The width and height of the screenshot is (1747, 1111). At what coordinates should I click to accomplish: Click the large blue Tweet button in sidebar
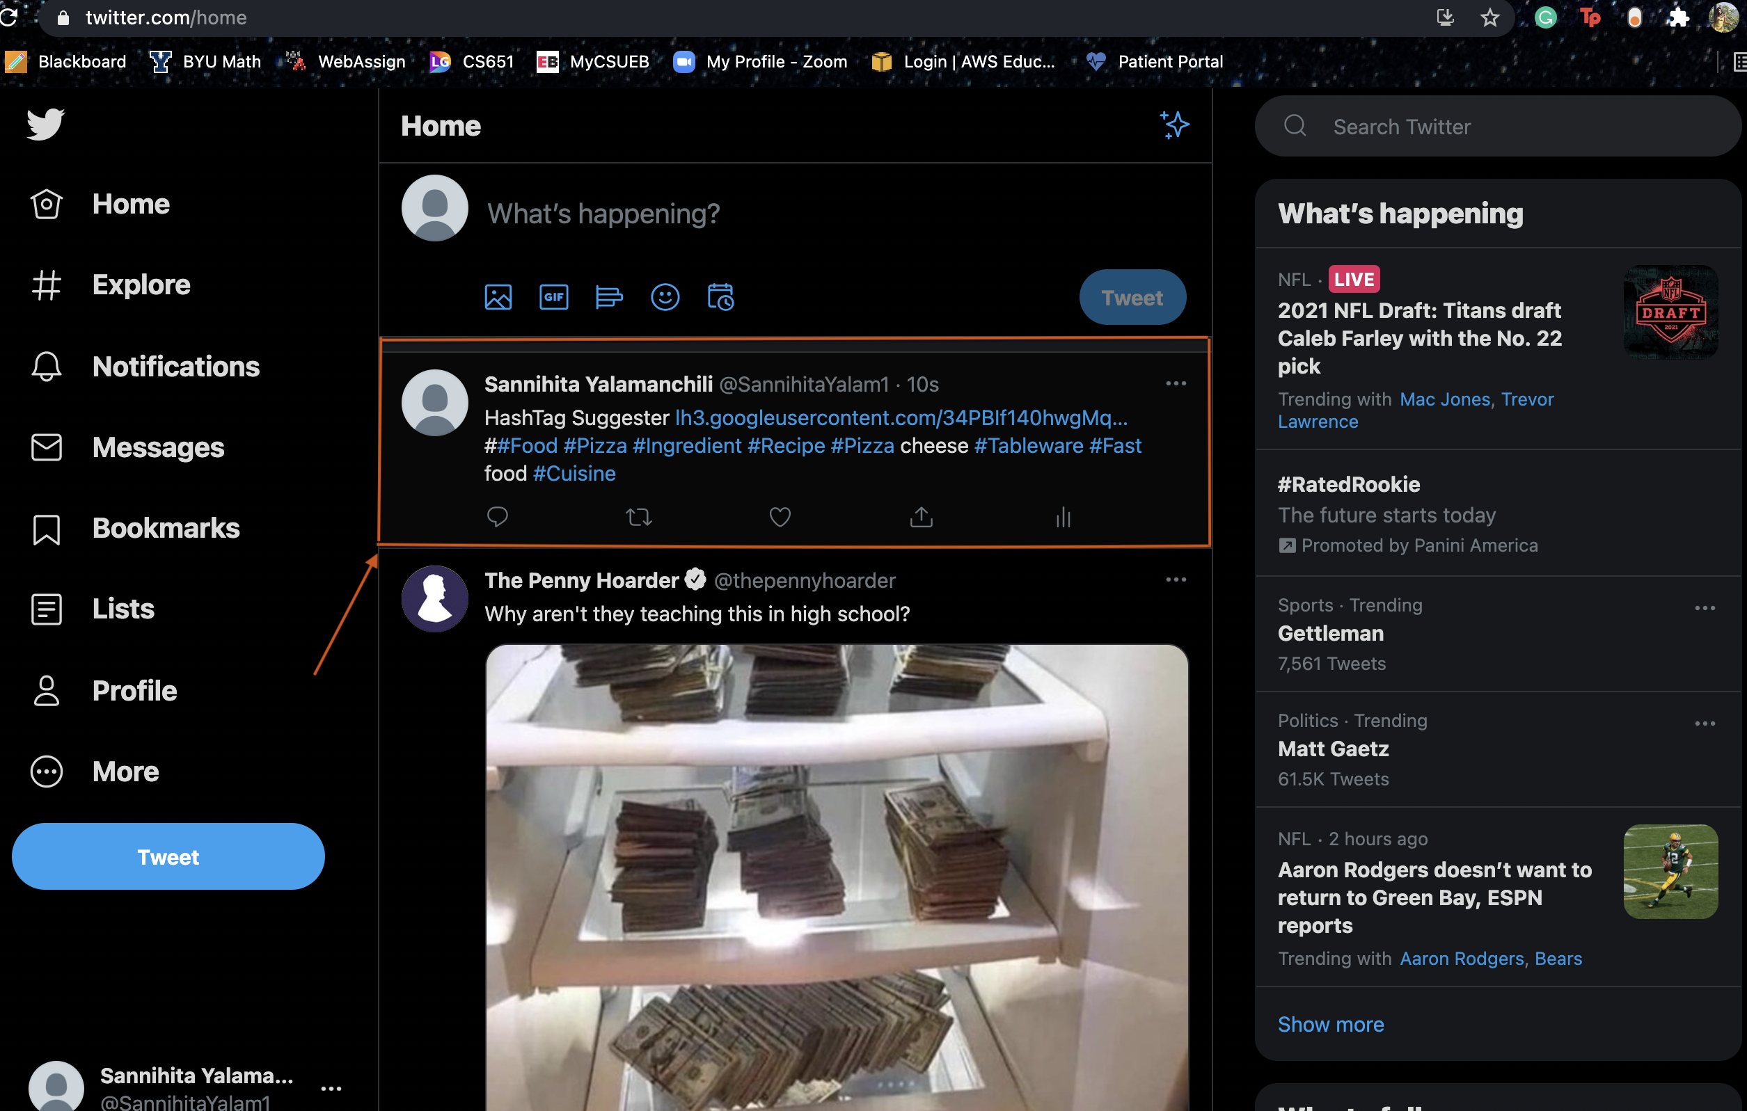[x=168, y=856]
